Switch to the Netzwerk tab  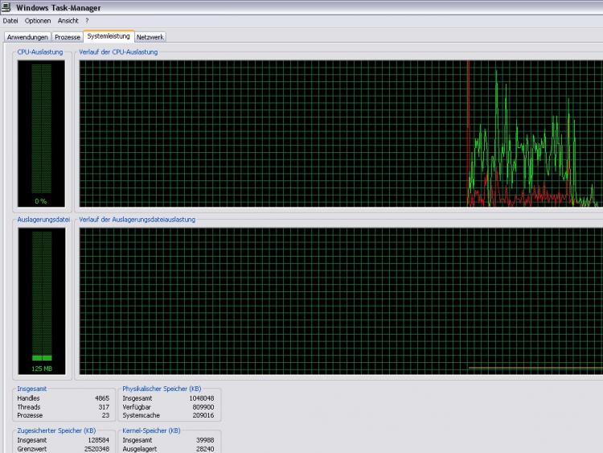pyautogui.click(x=150, y=37)
